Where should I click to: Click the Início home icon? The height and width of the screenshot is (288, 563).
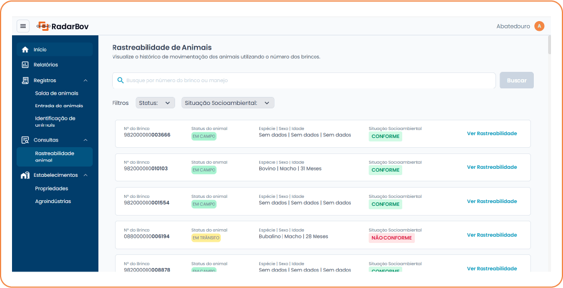(x=25, y=50)
